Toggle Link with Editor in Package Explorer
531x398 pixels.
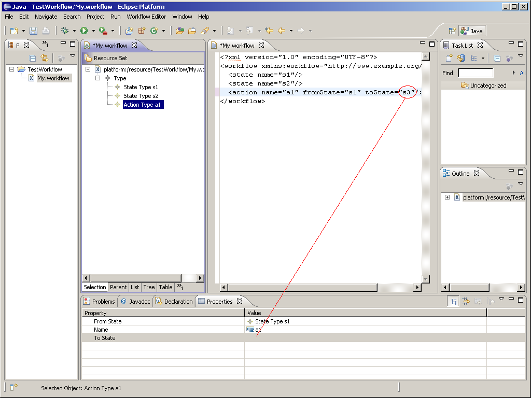(45, 59)
